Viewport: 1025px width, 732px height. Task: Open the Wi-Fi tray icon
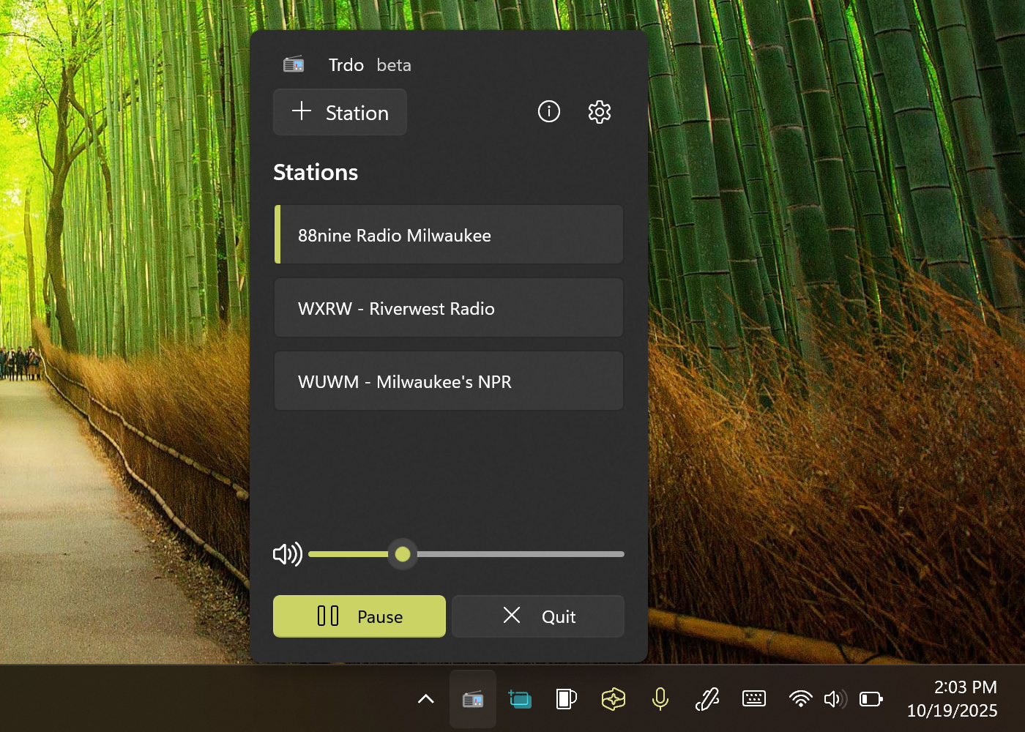[x=800, y=699]
